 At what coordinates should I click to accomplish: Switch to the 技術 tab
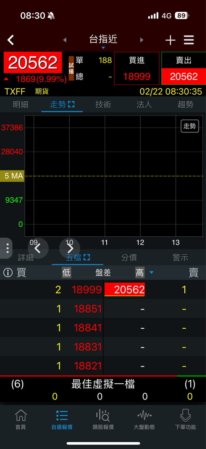[103, 104]
